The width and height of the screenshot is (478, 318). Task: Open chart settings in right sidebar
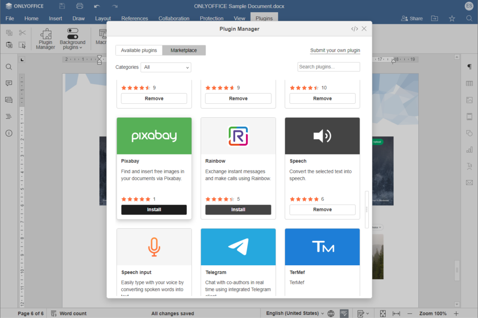point(469,149)
